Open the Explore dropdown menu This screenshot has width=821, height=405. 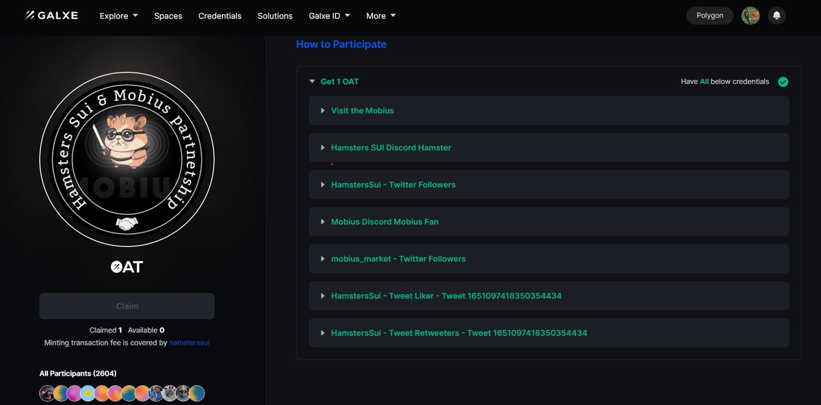(119, 16)
